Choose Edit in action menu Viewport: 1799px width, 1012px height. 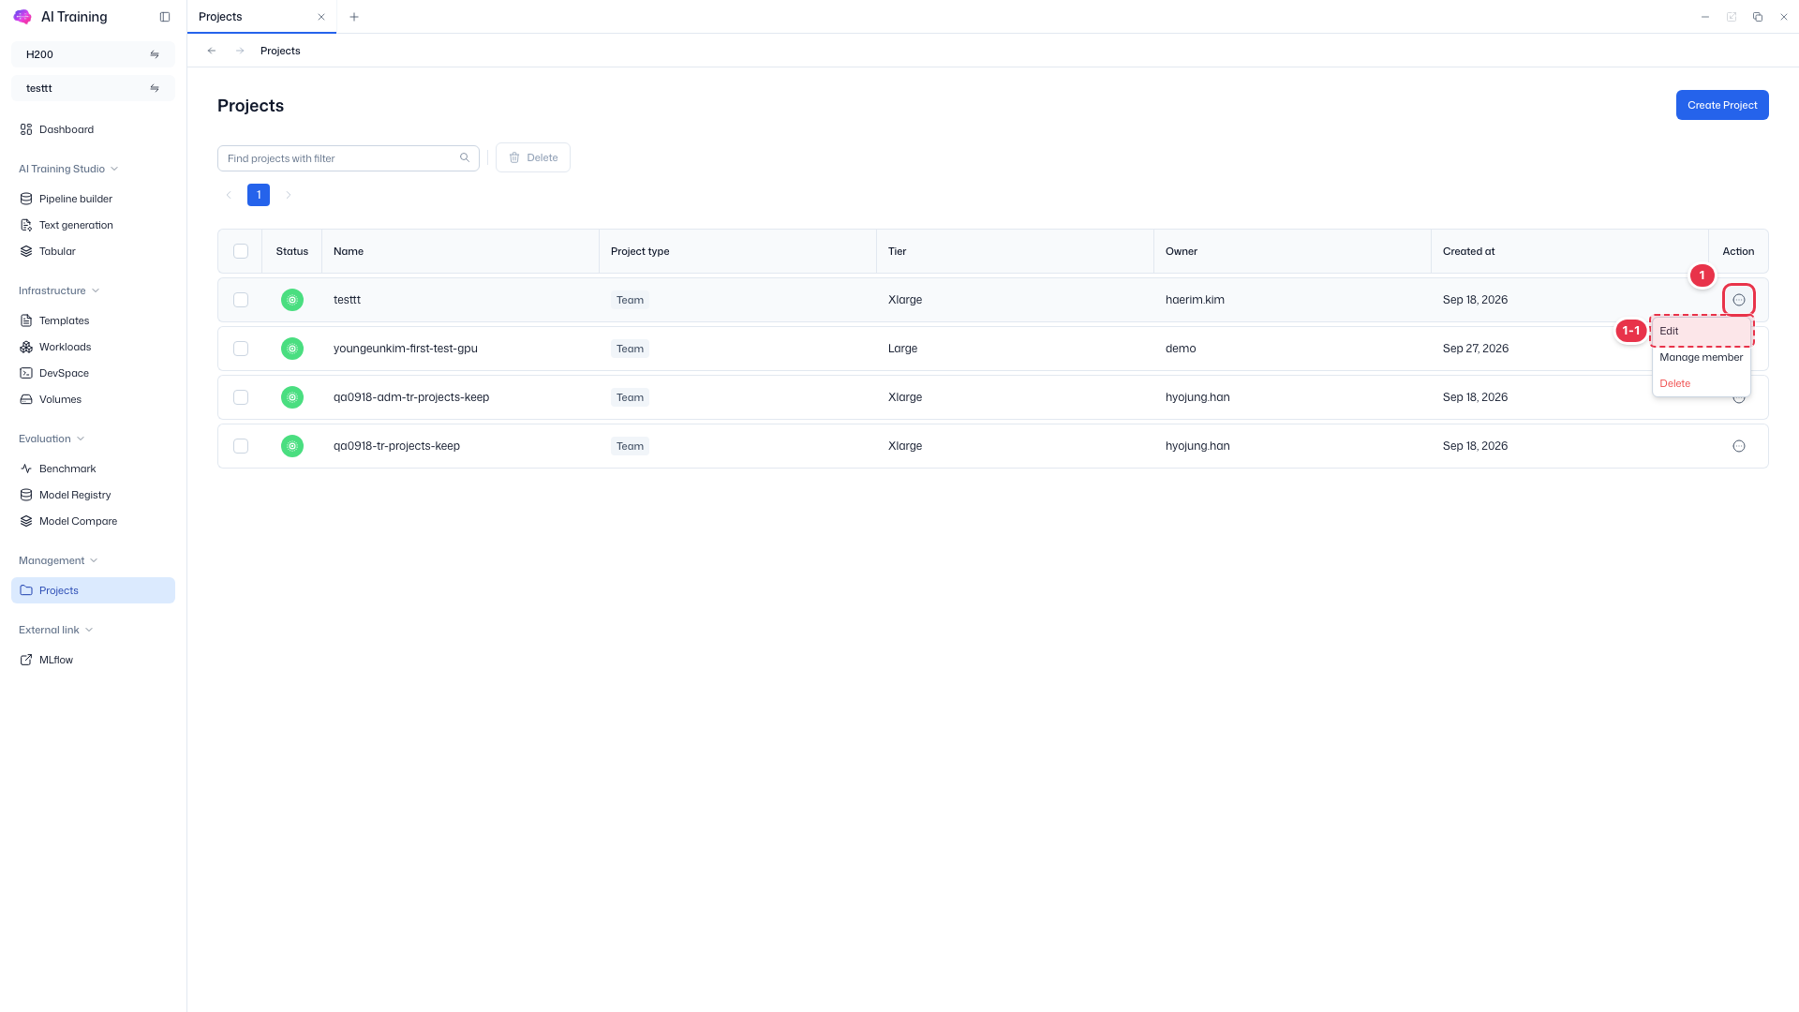coord(1702,331)
